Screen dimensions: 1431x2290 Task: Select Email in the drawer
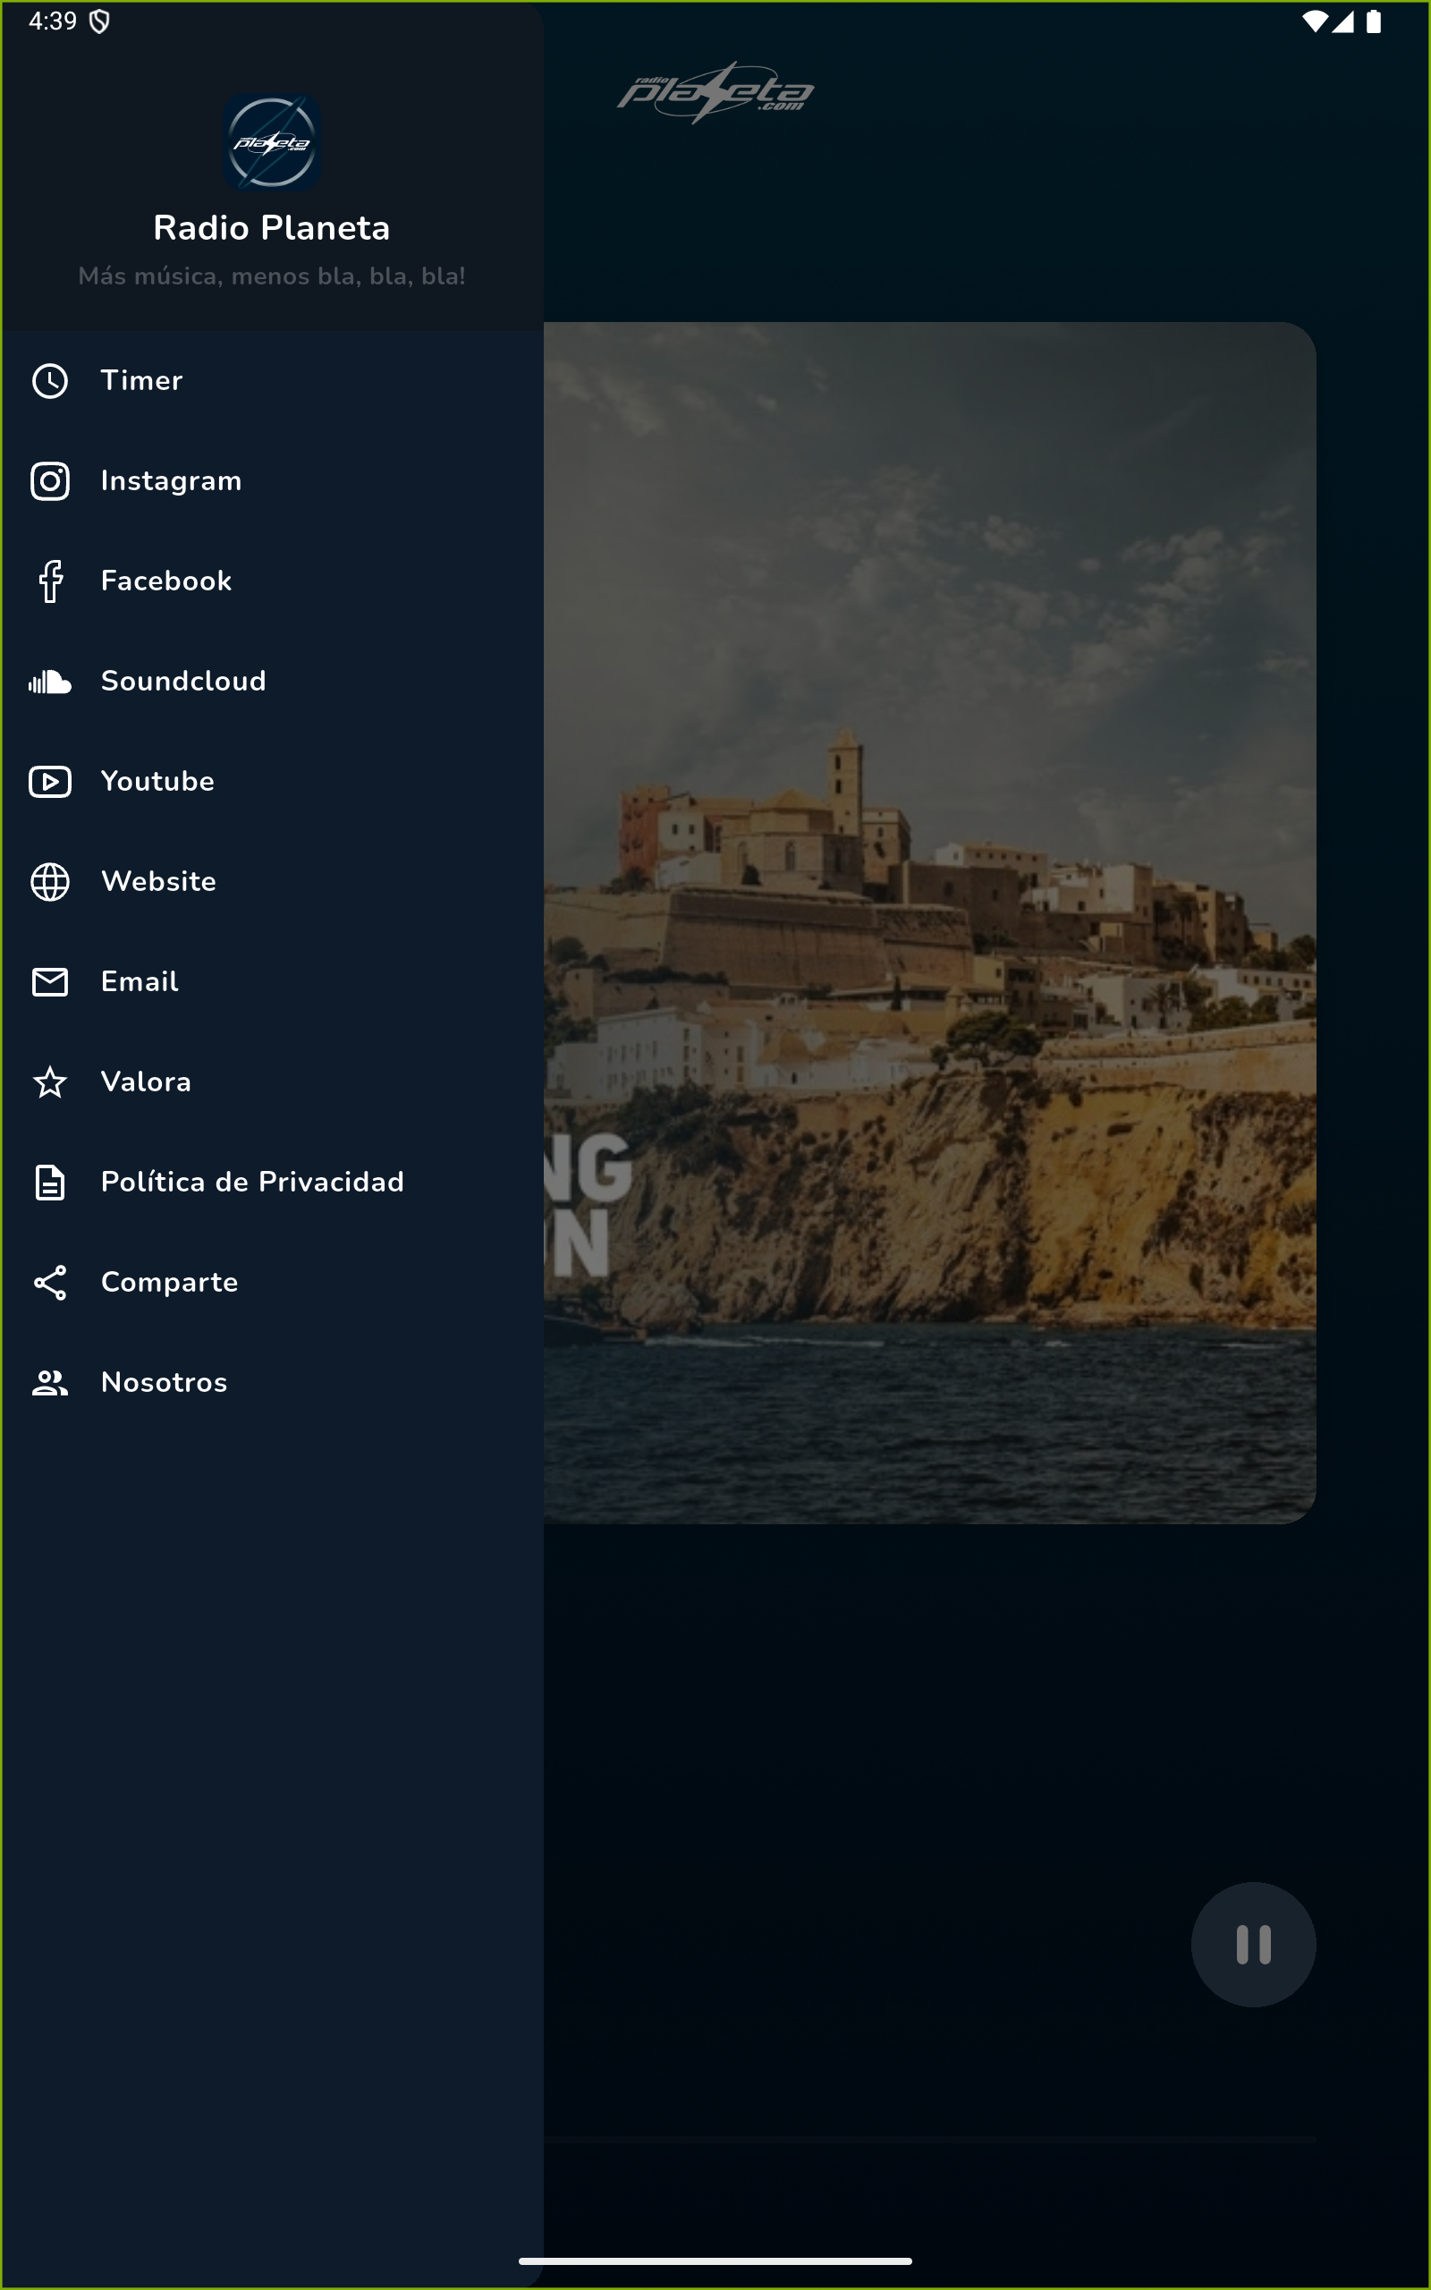point(272,982)
